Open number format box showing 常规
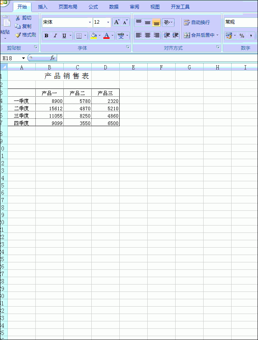 click(x=241, y=22)
